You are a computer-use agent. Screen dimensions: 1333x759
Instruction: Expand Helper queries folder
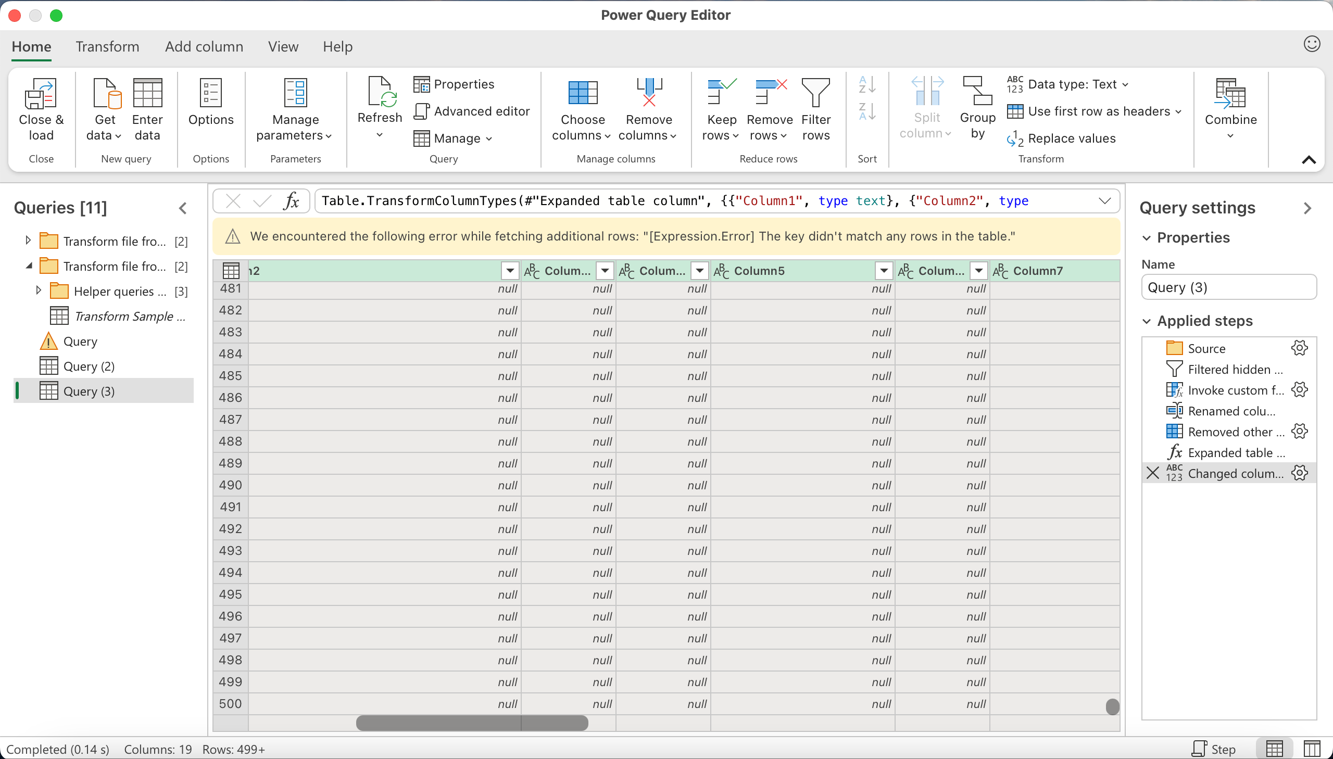point(39,290)
